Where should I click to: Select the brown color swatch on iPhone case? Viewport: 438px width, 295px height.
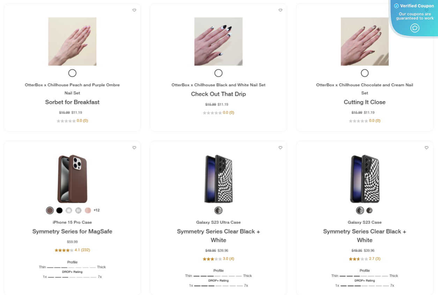tap(50, 210)
